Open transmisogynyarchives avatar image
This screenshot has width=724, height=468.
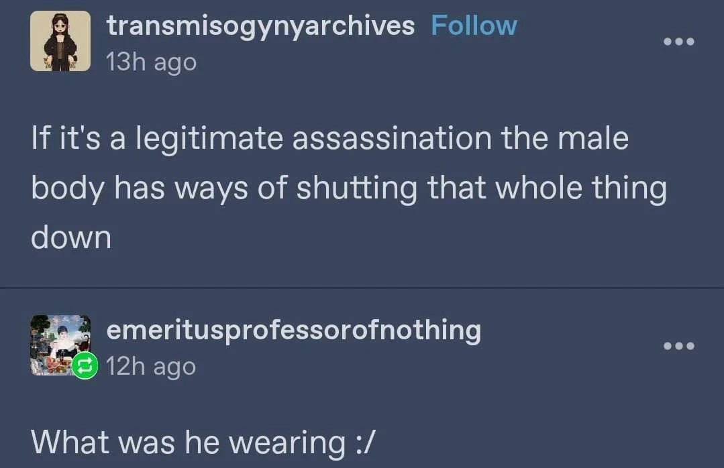60,41
